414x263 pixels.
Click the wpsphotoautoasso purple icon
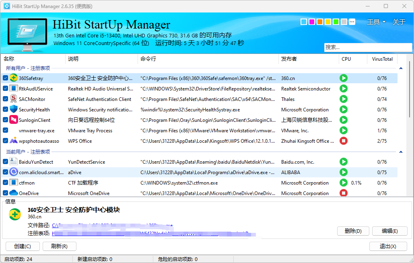coord(13,140)
